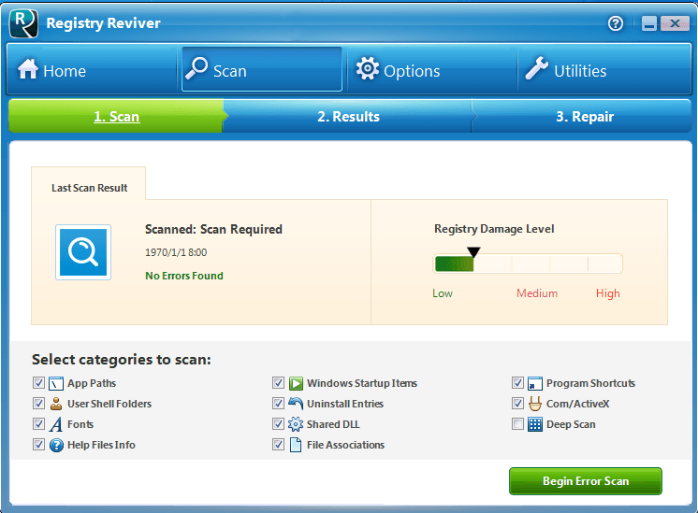Go to the Utilities section

tap(565, 70)
